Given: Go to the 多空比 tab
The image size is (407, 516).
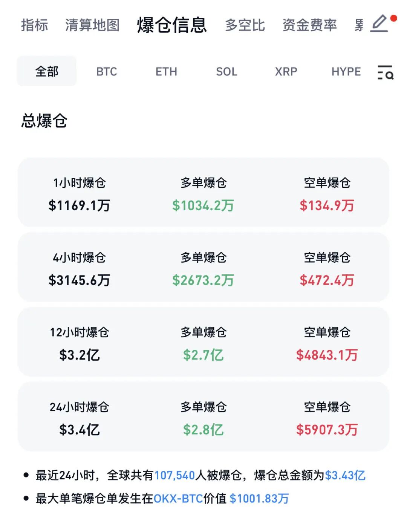Looking at the screenshot, I should pos(245,25).
